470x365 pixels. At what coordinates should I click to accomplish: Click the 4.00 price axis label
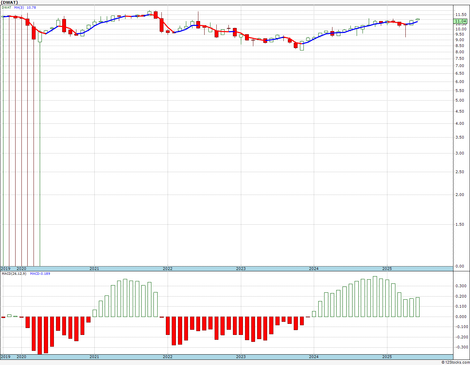(x=460, y=124)
